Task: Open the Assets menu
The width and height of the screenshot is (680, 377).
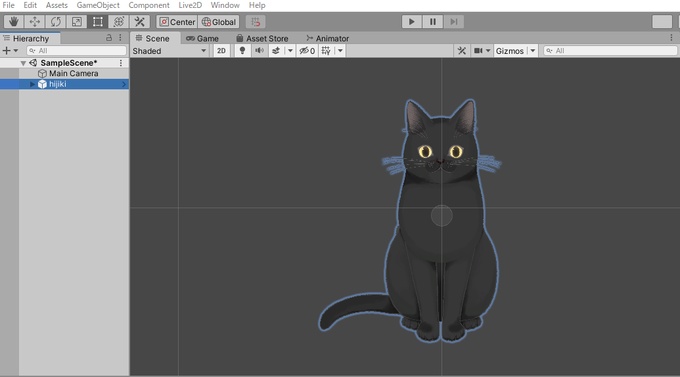Action: click(x=57, y=5)
